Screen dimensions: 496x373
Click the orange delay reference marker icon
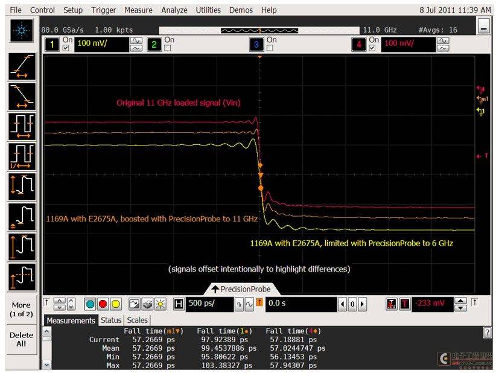coord(259,303)
